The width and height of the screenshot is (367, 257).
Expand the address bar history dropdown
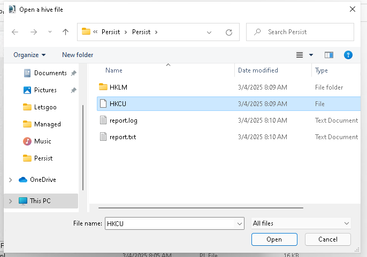[209, 32]
